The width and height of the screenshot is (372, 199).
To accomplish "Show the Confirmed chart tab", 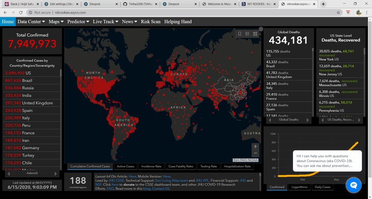I will pos(277,187).
